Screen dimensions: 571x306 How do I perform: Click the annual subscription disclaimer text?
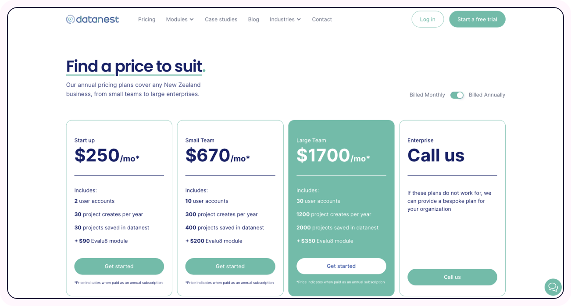point(119,282)
